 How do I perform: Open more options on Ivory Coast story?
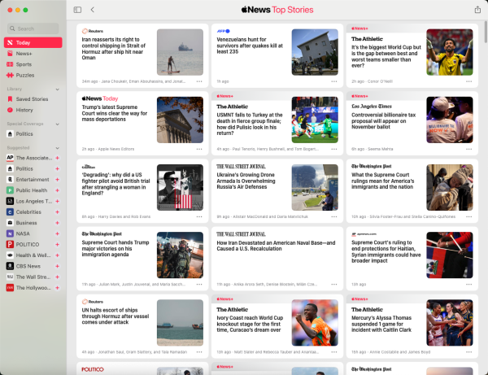click(334, 352)
